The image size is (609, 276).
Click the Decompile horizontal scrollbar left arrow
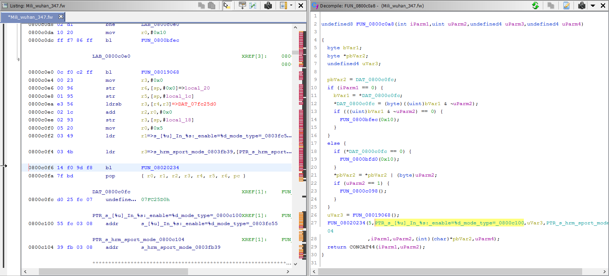click(x=315, y=271)
